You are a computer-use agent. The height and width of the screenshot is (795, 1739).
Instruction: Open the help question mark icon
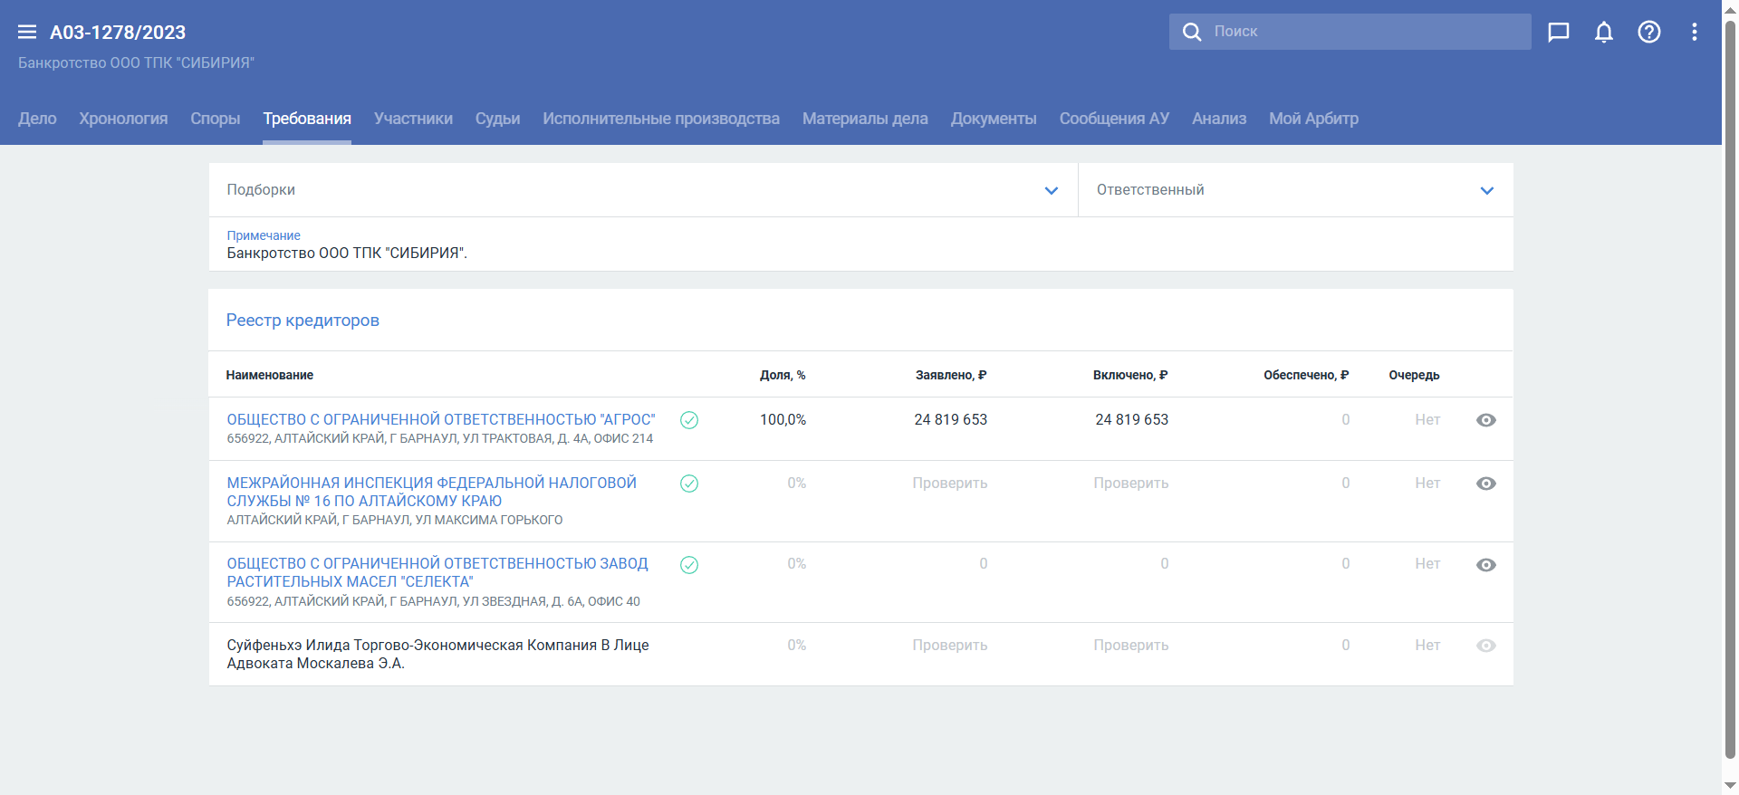click(1649, 33)
